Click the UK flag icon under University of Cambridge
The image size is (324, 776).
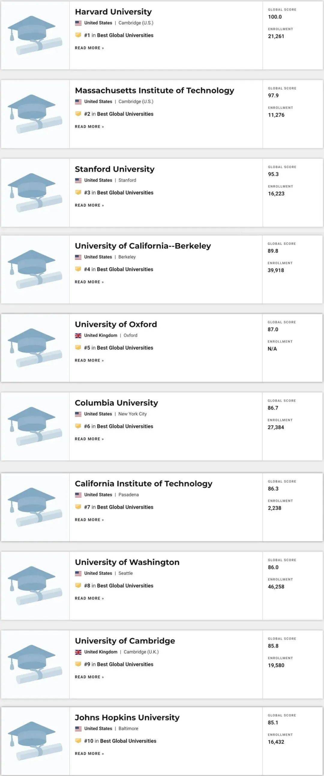point(78,652)
